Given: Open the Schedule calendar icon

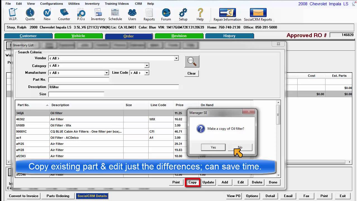Looking at the screenshot, I should (x=115, y=14).
